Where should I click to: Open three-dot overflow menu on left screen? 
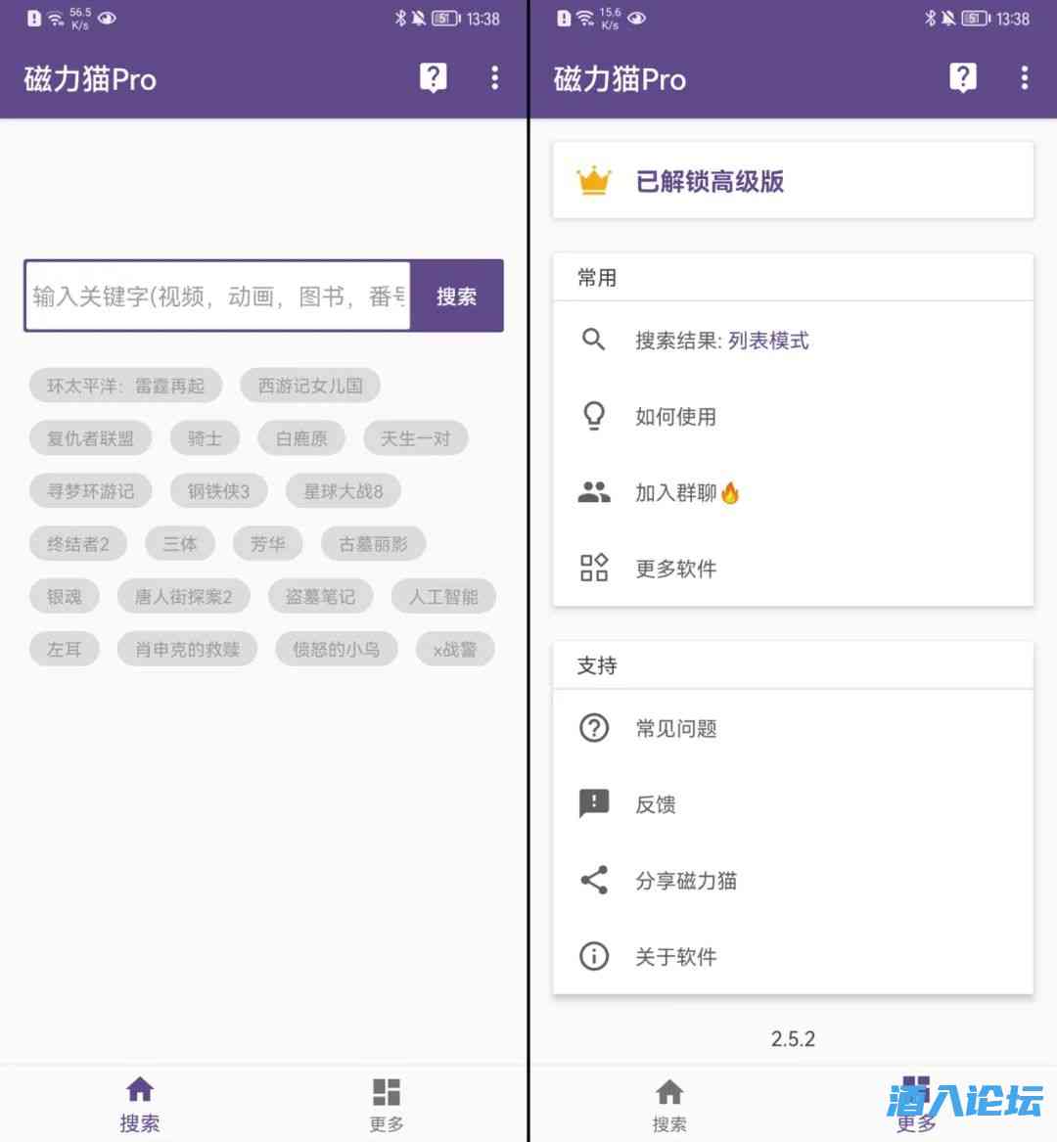click(x=494, y=78)
